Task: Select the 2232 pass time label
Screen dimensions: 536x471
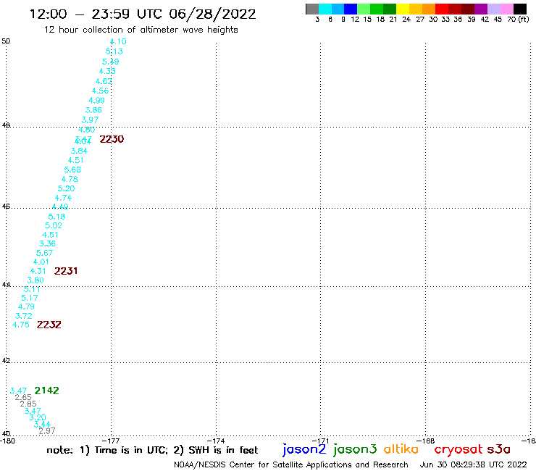Action: point(49,325)
